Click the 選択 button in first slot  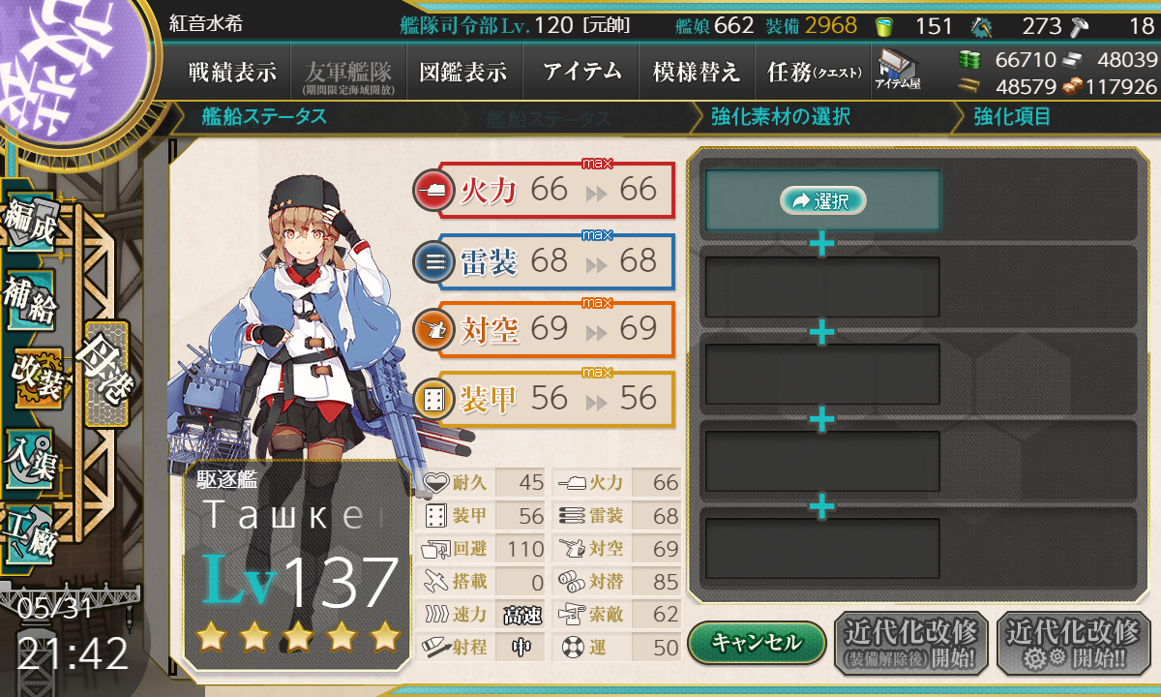822,200
